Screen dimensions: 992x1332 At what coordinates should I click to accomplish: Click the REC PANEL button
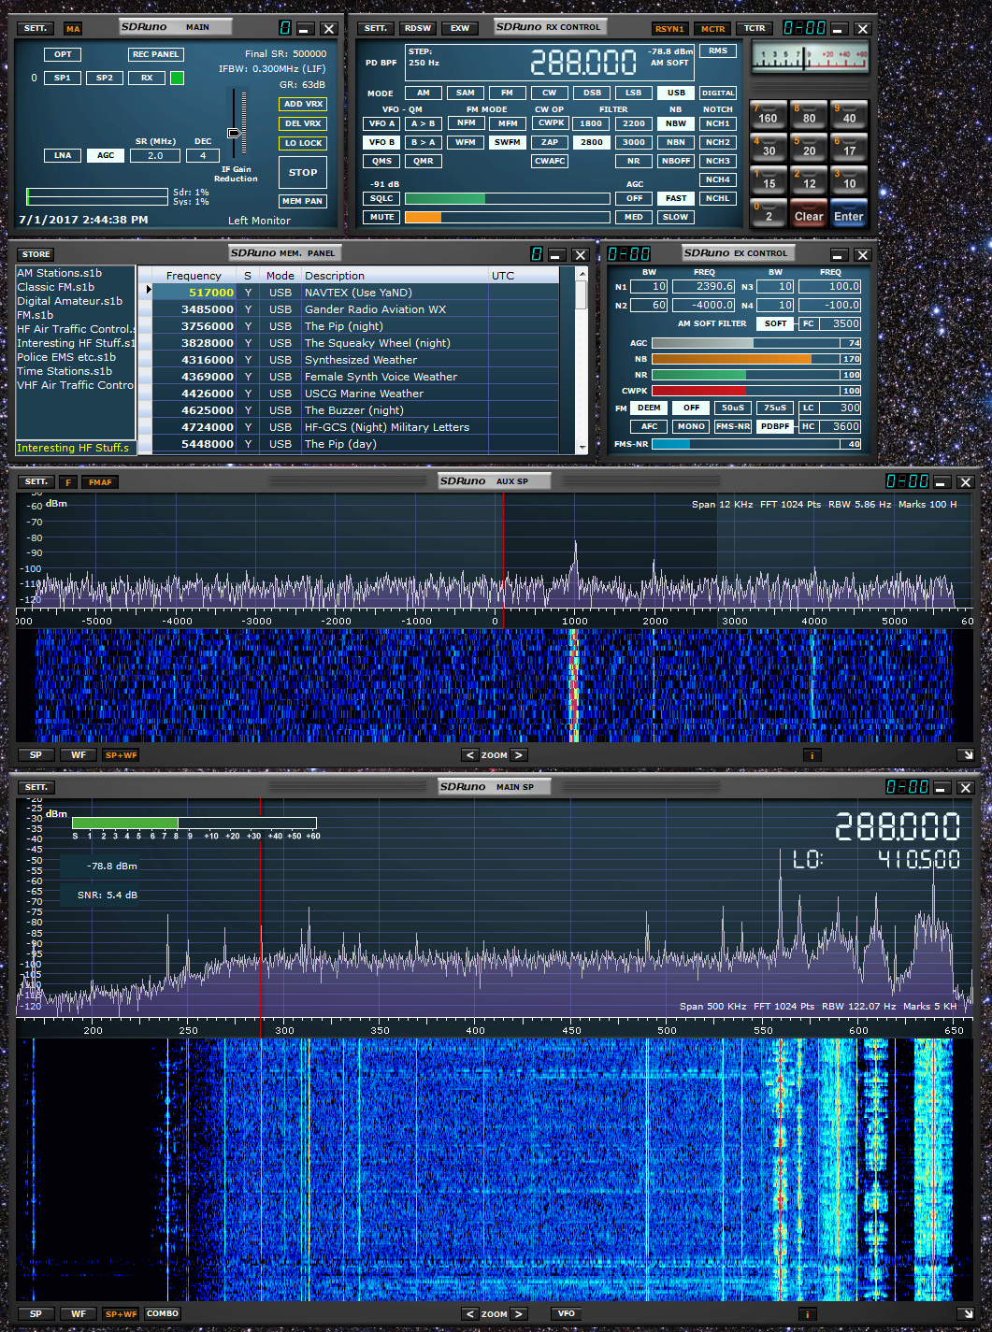(x=154, y=54)
